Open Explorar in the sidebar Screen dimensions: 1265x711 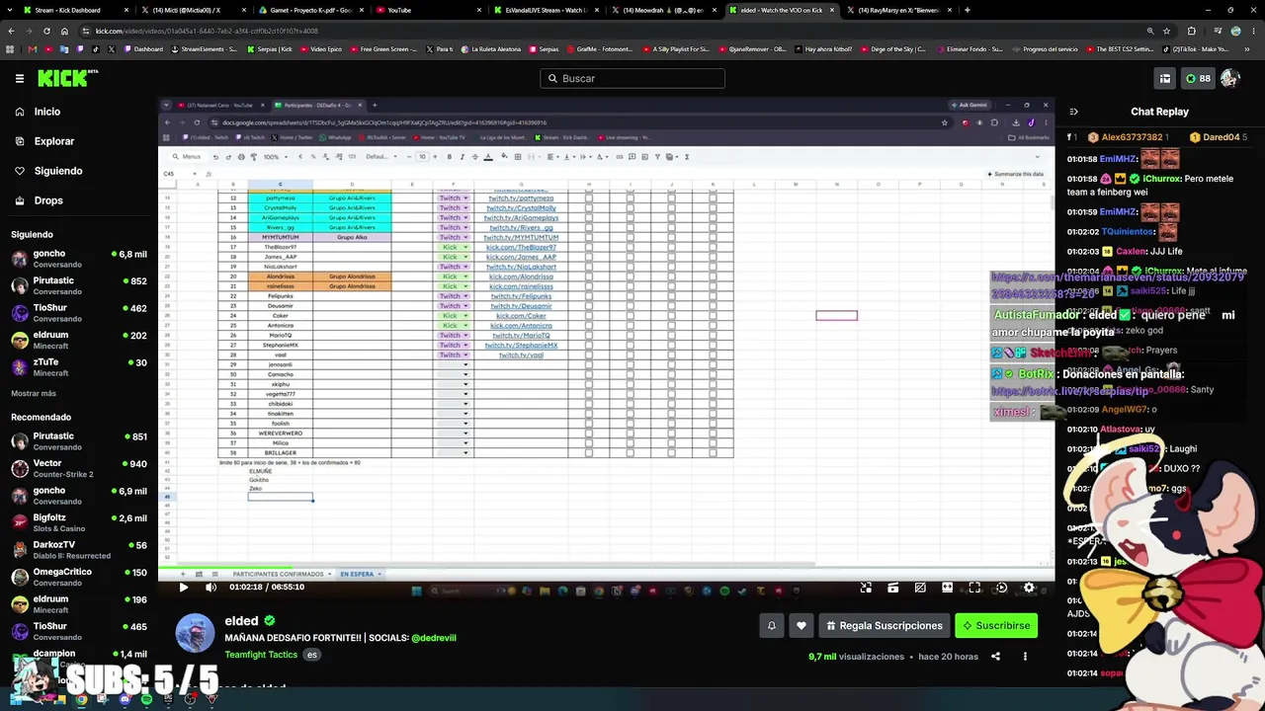(x=54, y=141)
